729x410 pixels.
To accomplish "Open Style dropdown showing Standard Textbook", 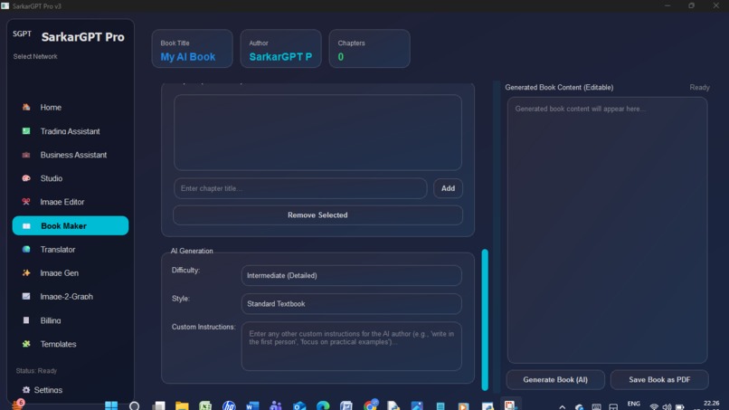I will [x=352, y=304].
